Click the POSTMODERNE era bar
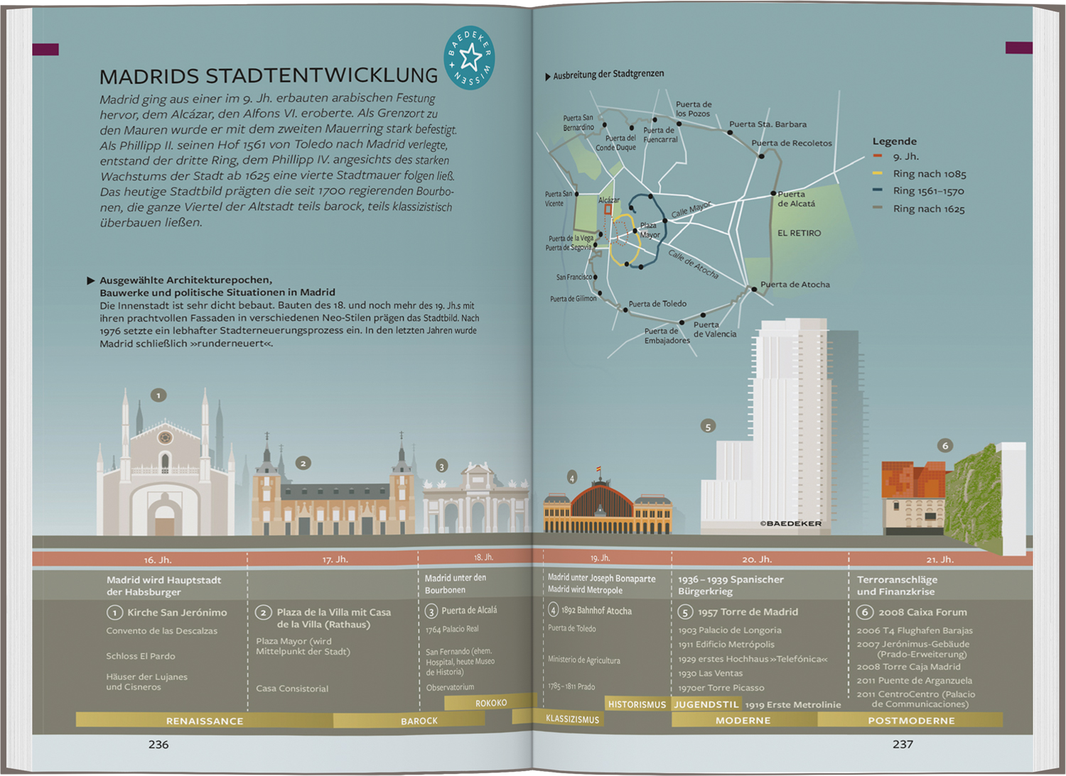 (911, 720)
